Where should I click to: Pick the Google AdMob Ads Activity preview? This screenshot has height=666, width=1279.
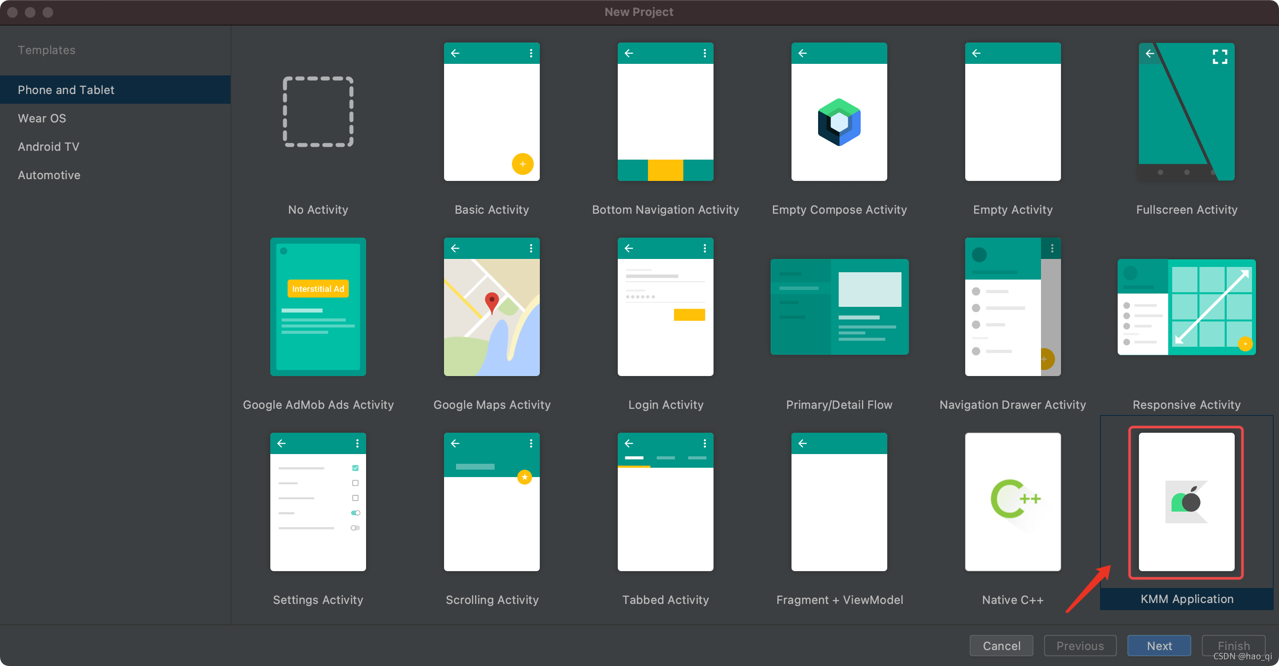coord(318,307)
